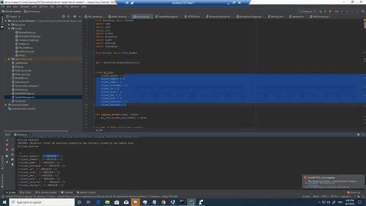Click the trash clear-all icon in Run console

coord(13,164)
